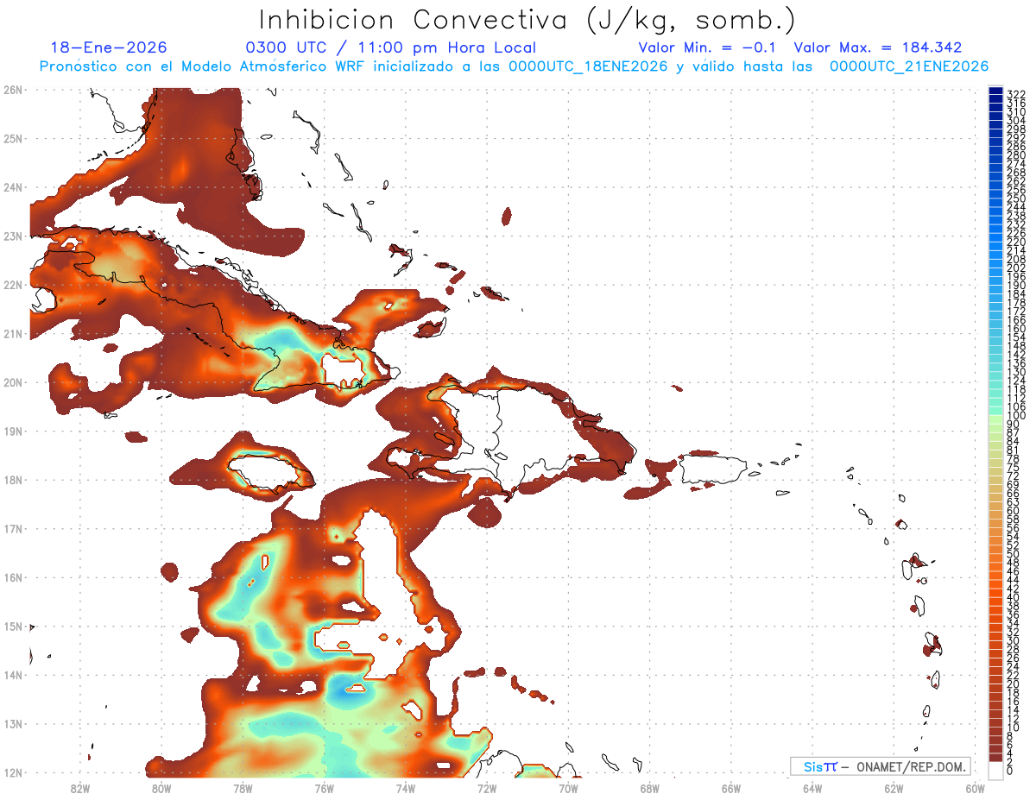1036x800 pixels.
Task: Click the 76W longitude label
Action: (325, 787)
